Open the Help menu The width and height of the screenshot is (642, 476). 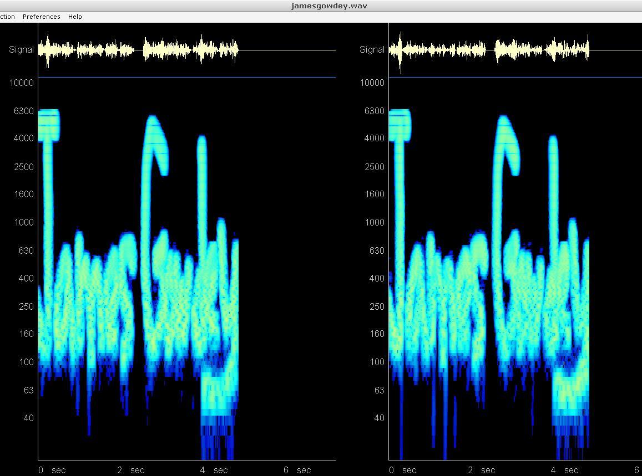coord(75,17)
